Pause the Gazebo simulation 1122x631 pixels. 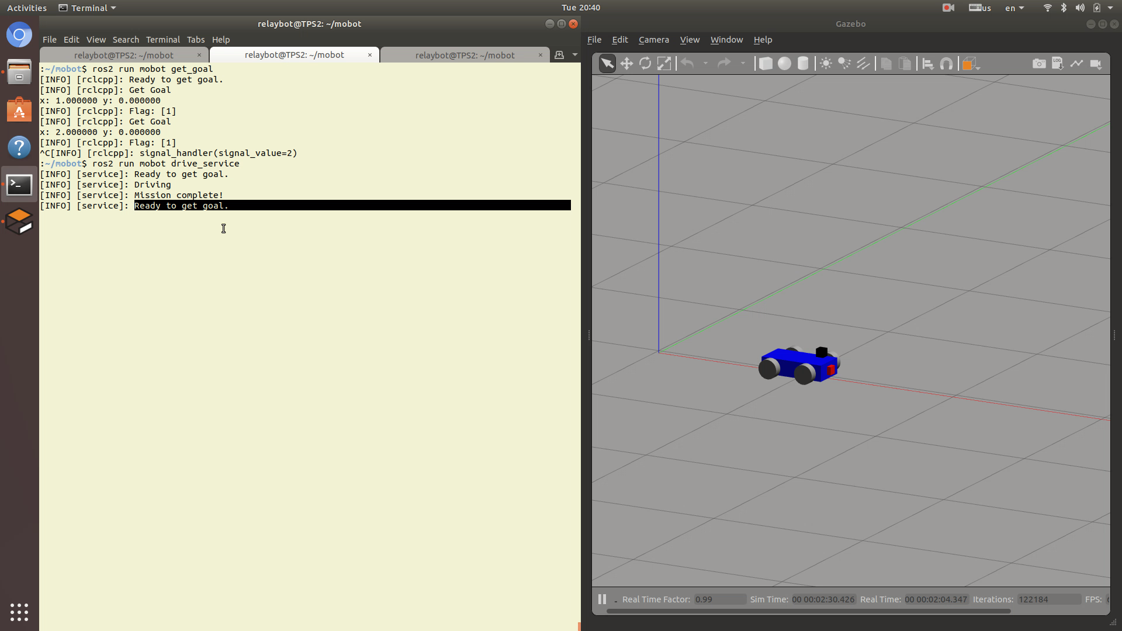[602, 599]
